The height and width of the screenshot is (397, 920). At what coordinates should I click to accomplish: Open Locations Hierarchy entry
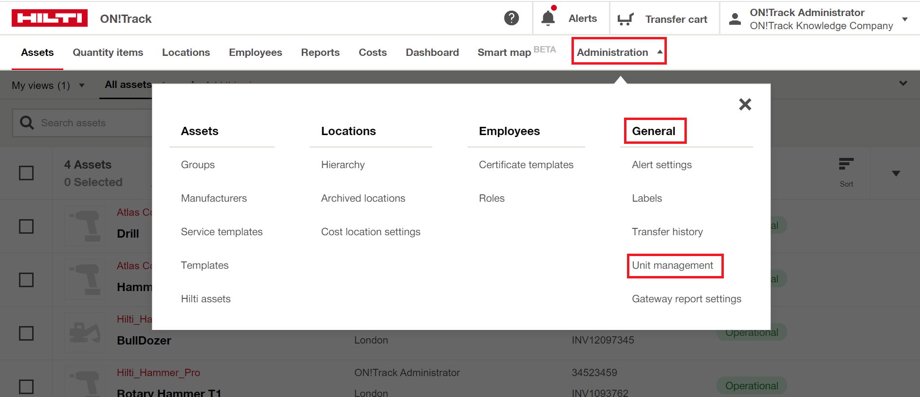(x=343, y=165)
